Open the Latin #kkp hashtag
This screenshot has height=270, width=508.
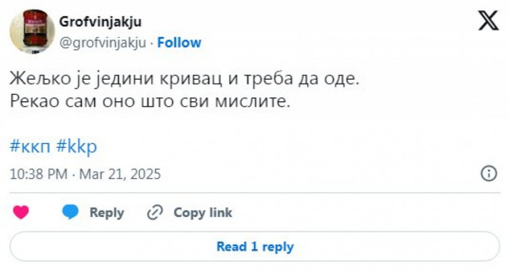tap(77, 147)
